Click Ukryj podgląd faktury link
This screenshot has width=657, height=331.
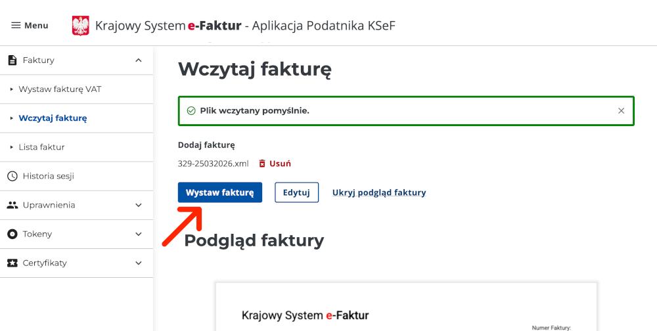pos(379,192)
